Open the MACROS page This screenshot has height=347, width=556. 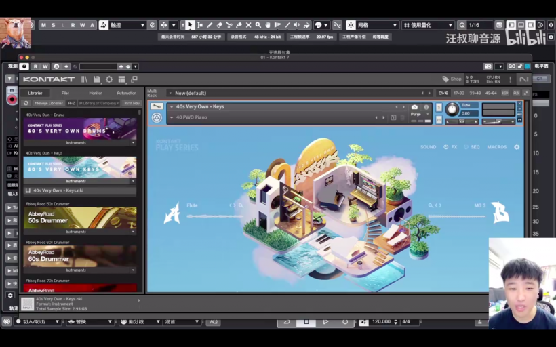[x=497, y=147]
